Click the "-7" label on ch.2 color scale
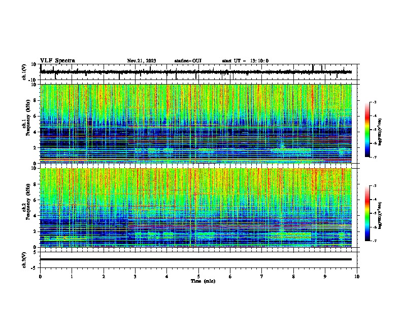This screenshot has height=310, width=402. (x=375, y=241)
